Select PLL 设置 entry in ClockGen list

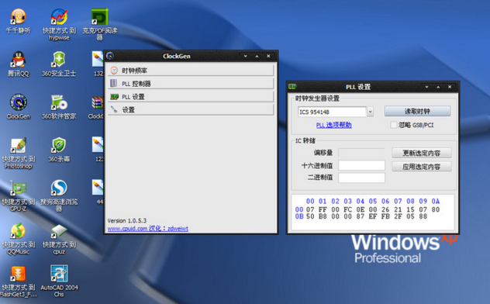click(x=191, y=97)
